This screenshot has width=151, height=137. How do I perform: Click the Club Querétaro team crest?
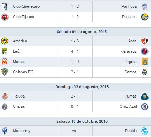5,6
